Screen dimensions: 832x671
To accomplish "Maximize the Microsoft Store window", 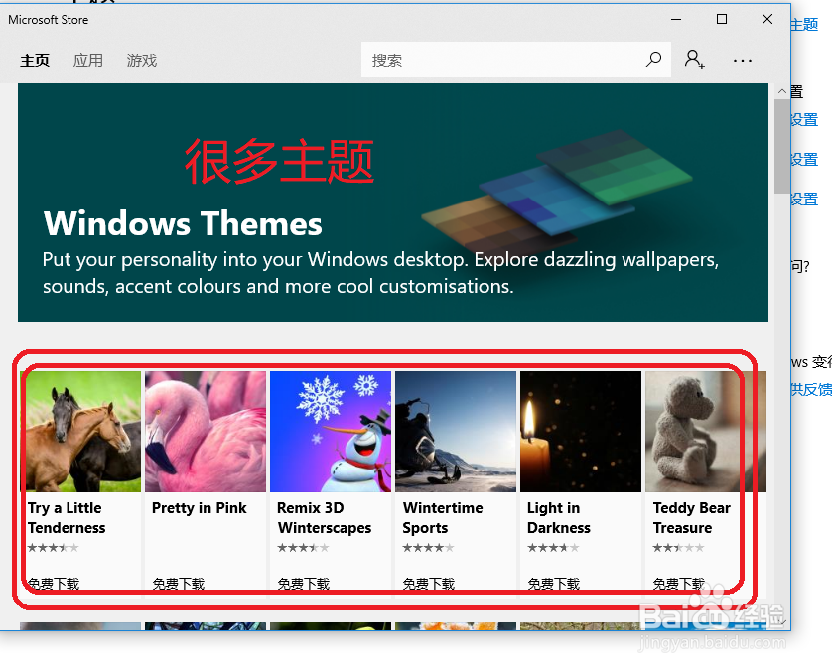I will pyautogui.click(x=722, y=19).
